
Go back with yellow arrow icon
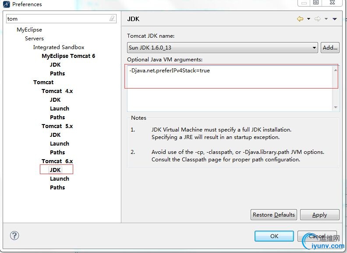click(300, 19)
